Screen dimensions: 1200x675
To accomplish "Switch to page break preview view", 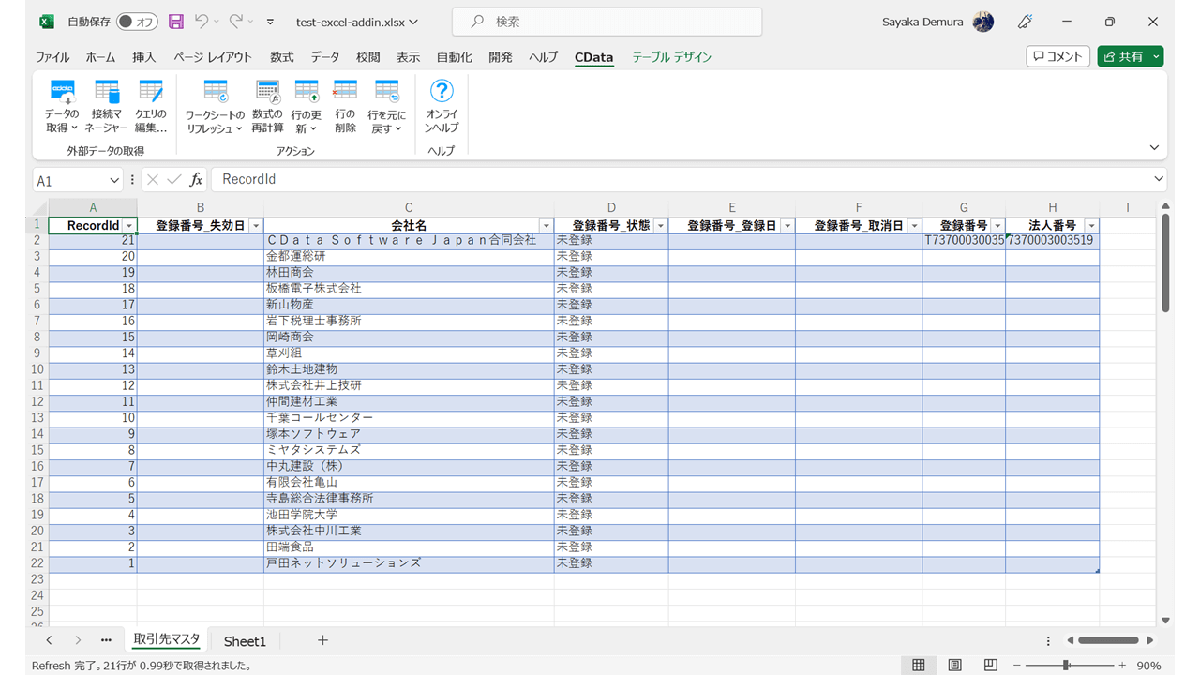I will tap(990, 666).
